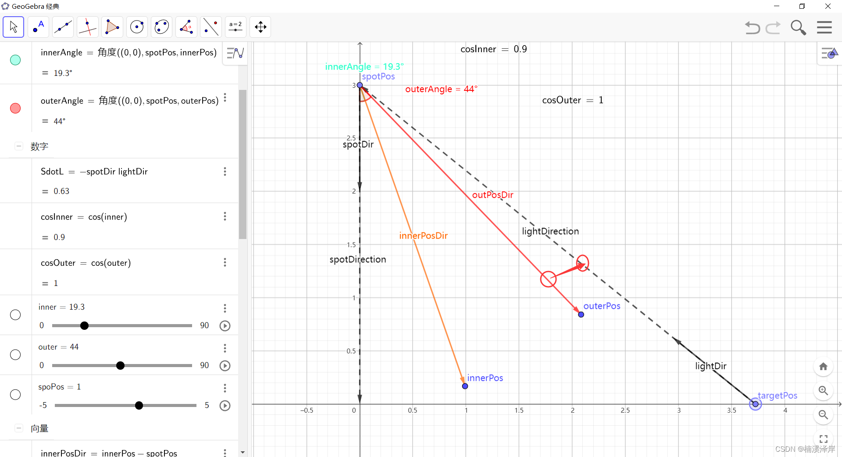
Task: Play animation of outer slider
Action: [225, 366]
